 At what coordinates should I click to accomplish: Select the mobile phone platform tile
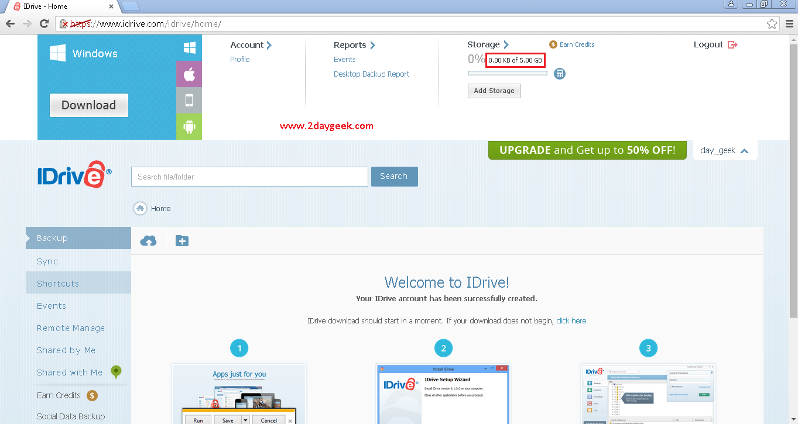(189, 100)
